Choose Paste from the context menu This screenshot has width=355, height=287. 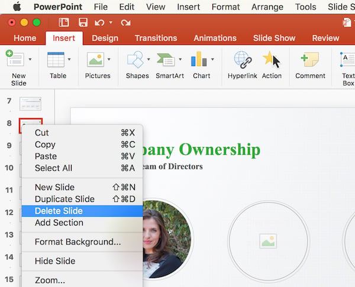click(82, 156)
